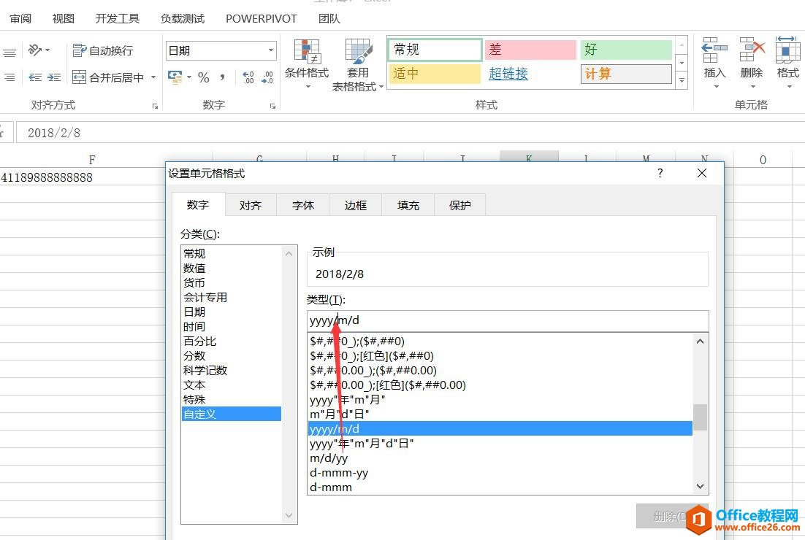This screenshot has height=540, width=805.
Task: Click the Delete cells (删除) icon
Action: [751, 60]
